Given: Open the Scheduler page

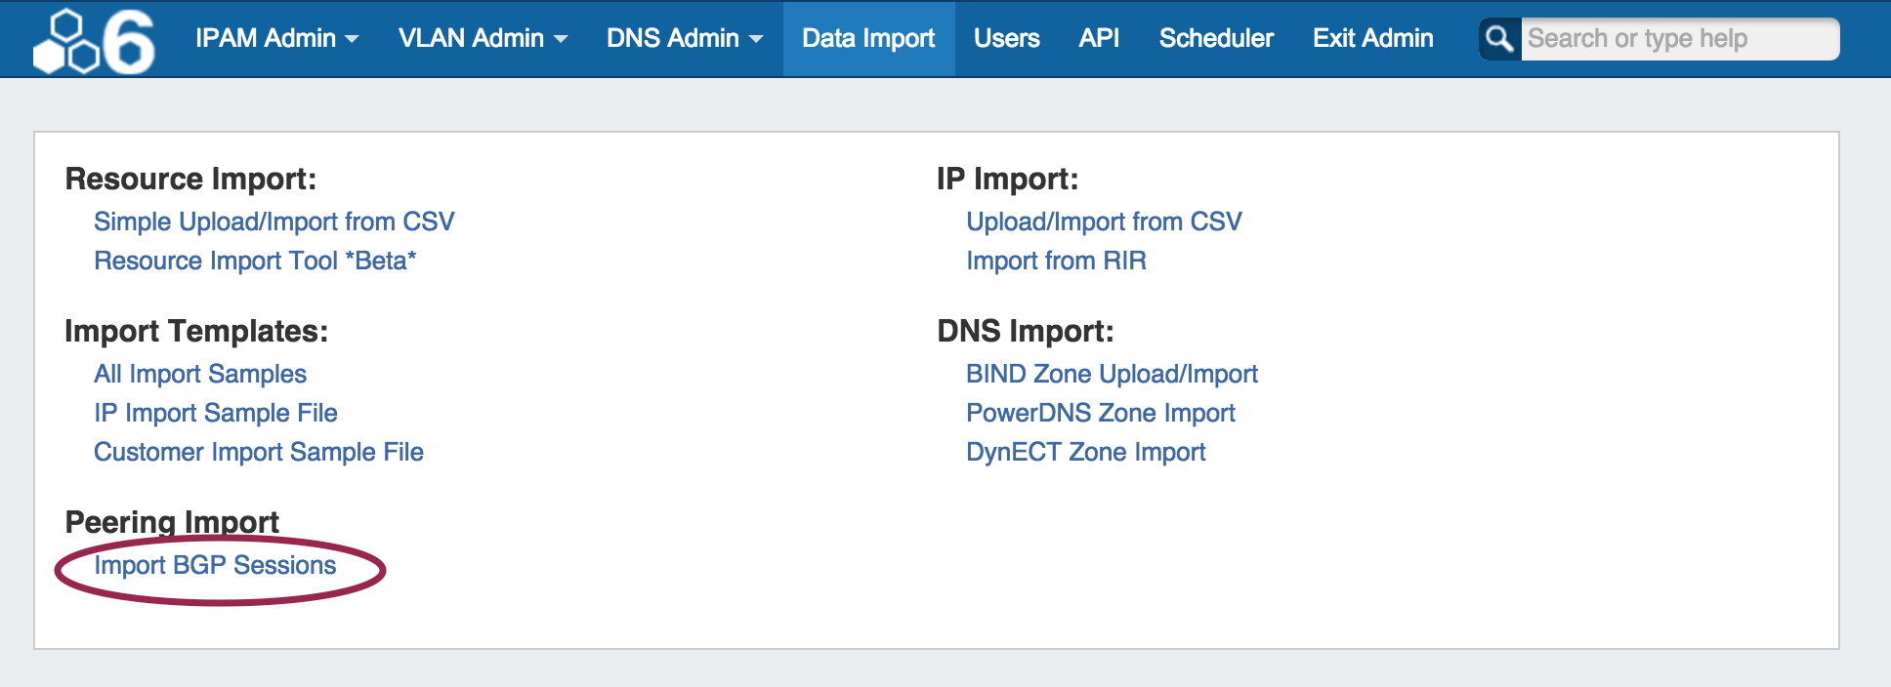Looking at the screenshot, I should (x=1216, y=39).
